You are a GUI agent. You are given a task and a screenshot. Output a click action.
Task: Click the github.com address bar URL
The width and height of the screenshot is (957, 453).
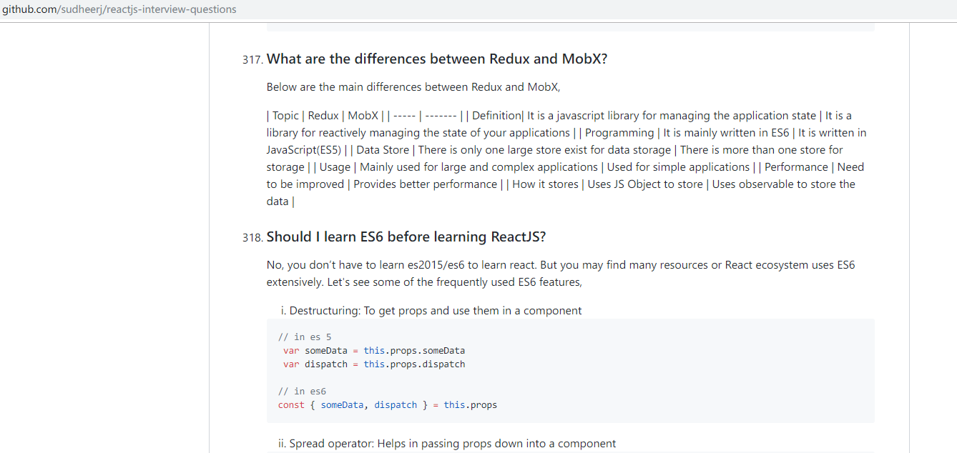119,9
